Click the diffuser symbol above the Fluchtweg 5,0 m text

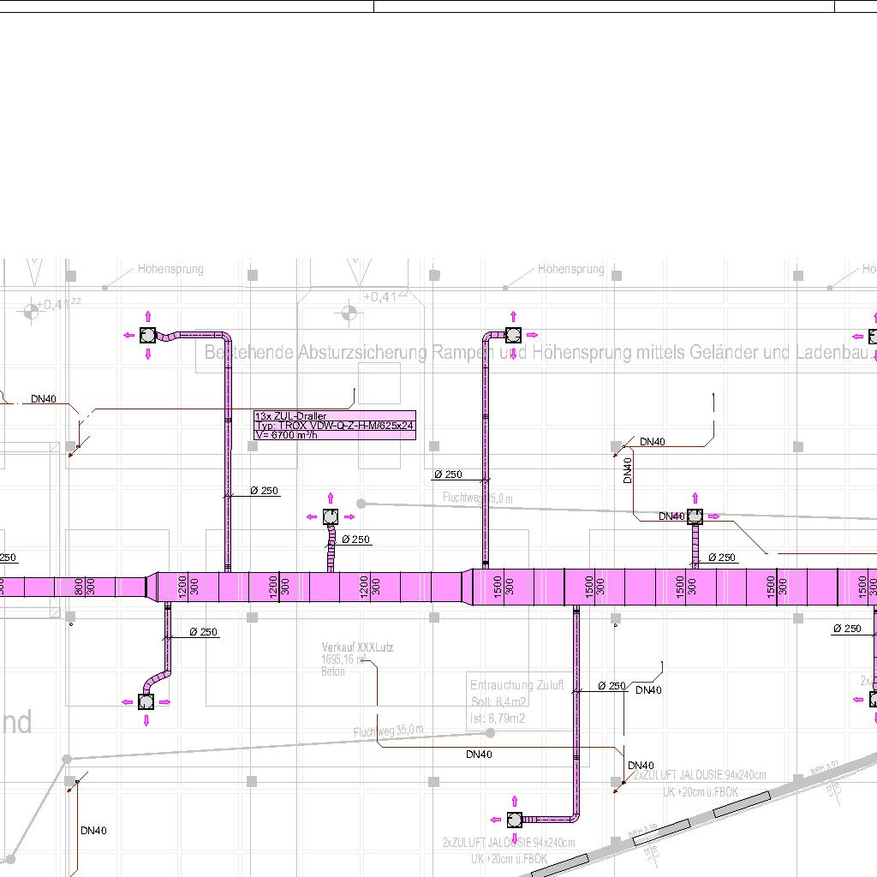click(514, 335)
